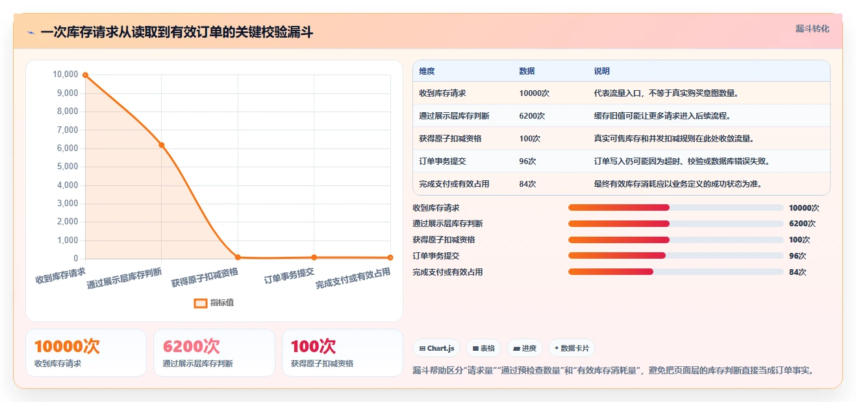Click the page title 一次库存请求从读取到有效订单的关键校验漏斗
This screenshot has width=856, height=402.
coord(177,32)
